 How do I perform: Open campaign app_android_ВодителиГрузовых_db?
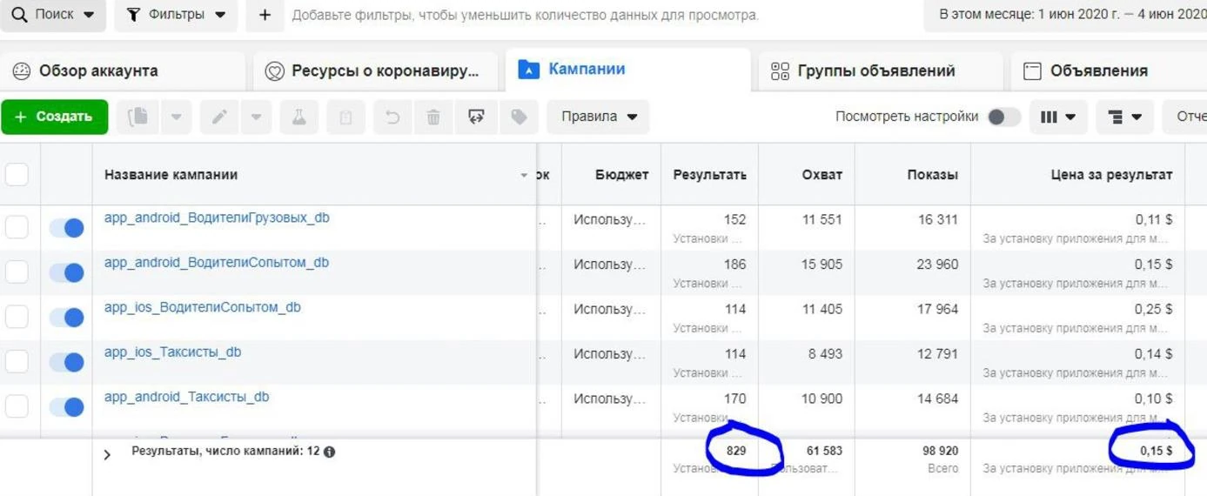click(217, 218)
